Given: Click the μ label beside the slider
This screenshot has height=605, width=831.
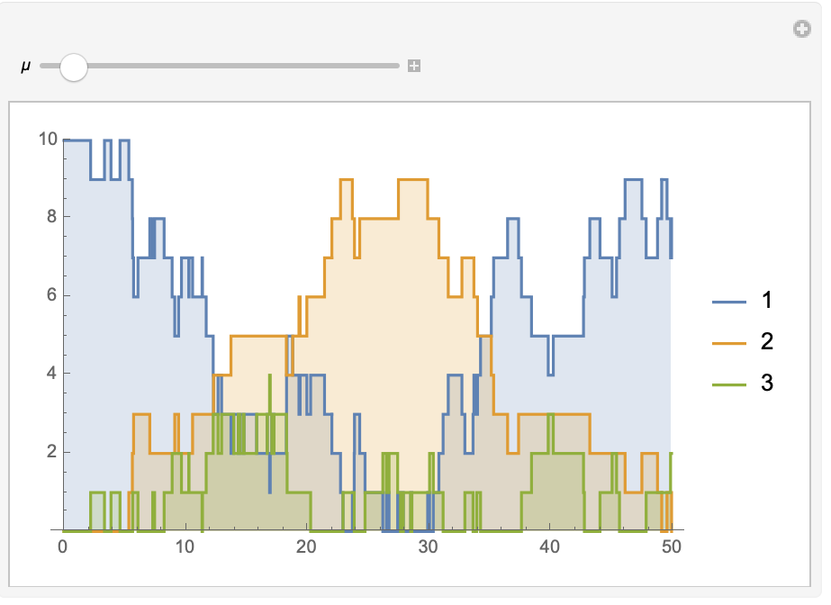Looking at the screenshot, I should tap(25, 67).
